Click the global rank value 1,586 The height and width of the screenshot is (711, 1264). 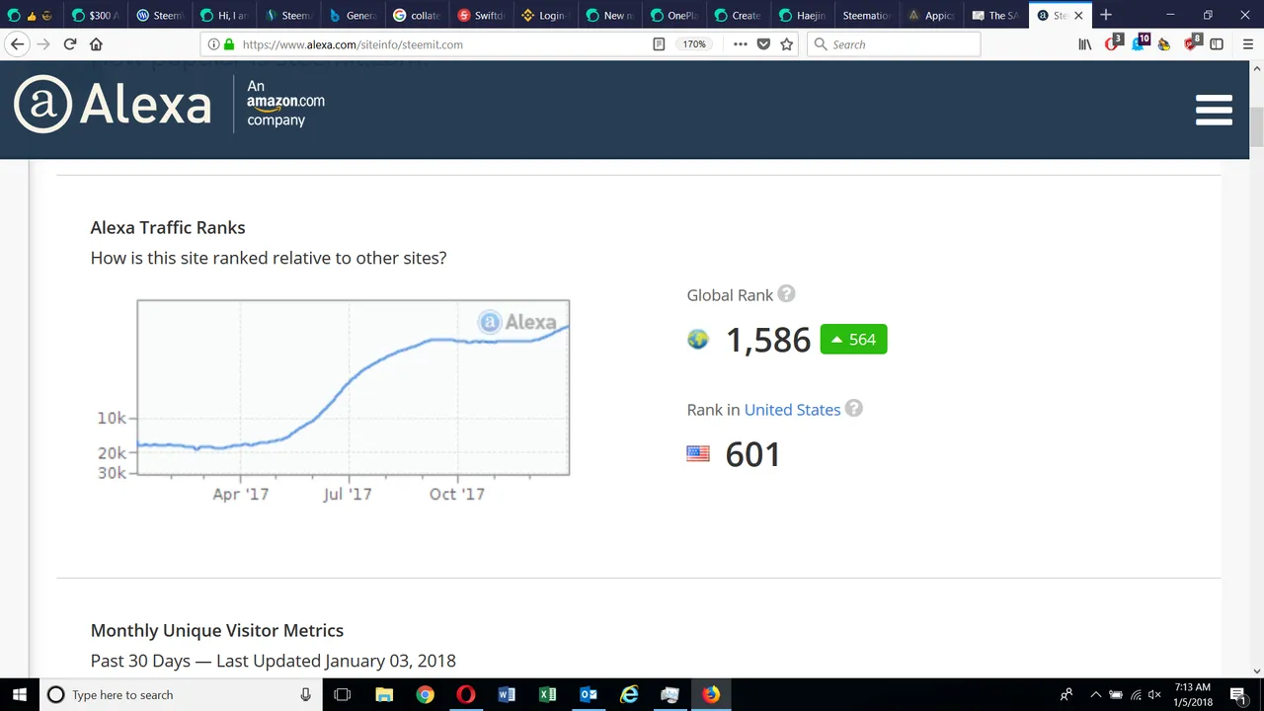767,340
